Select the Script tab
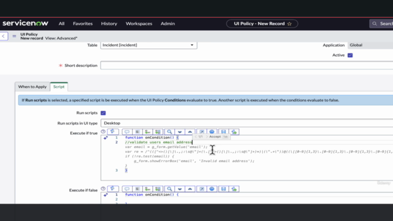Image resolution: width=393 pixels, height=221 pixels. tap(59, 87)
